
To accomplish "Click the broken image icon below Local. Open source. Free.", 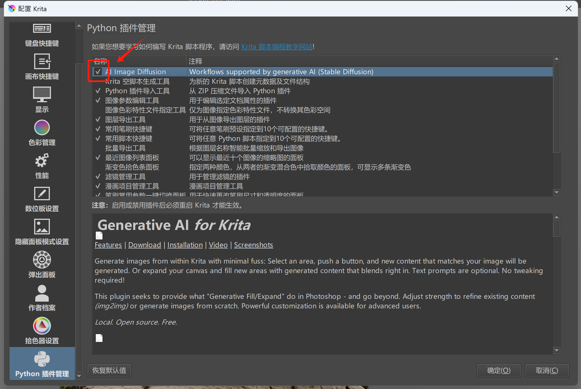I will 99,338.
